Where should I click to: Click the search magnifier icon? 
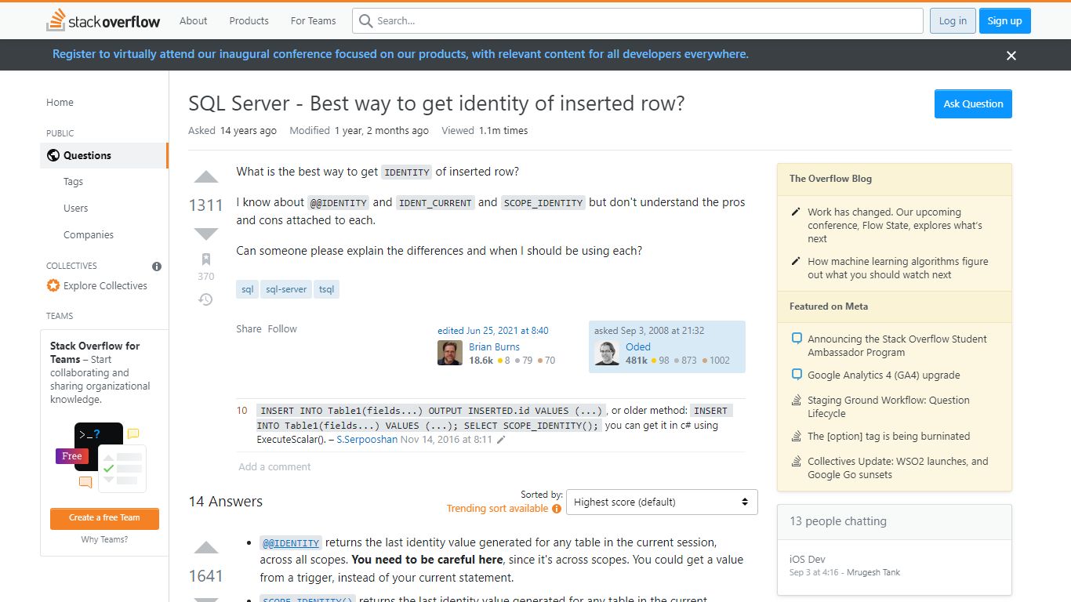point(365,21)
